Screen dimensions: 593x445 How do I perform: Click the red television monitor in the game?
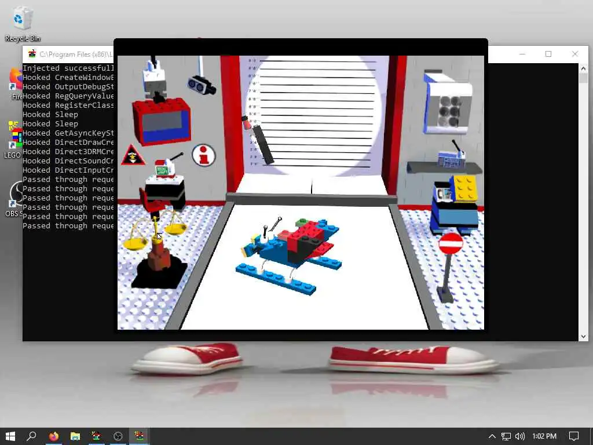pyautogui.click(x=162, y=121)
